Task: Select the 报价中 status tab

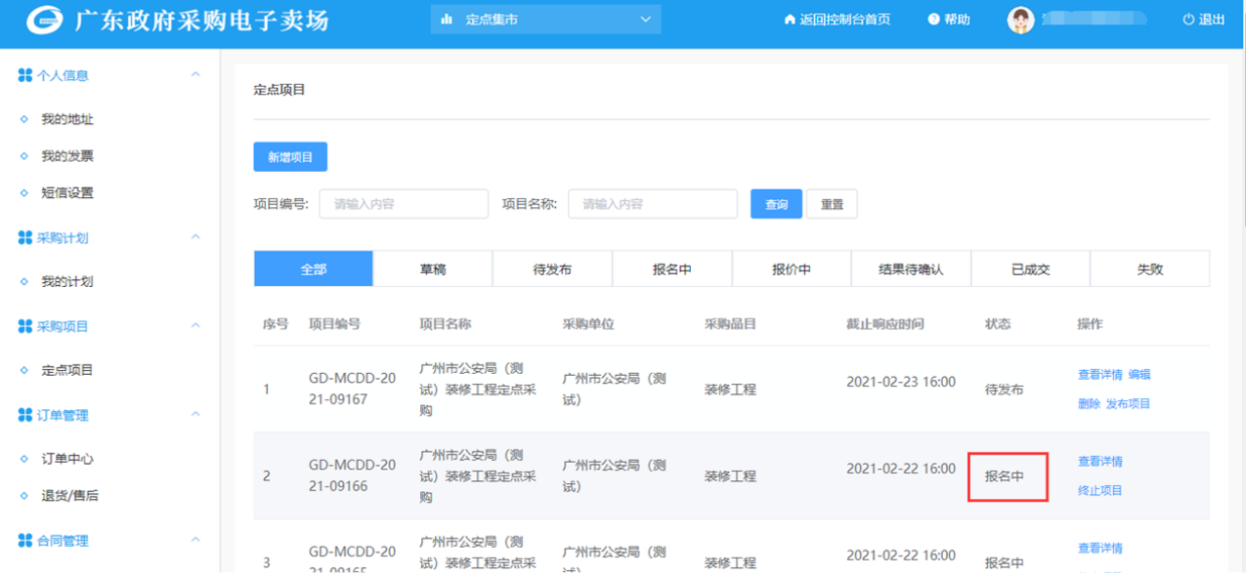Action: [791, 269]
